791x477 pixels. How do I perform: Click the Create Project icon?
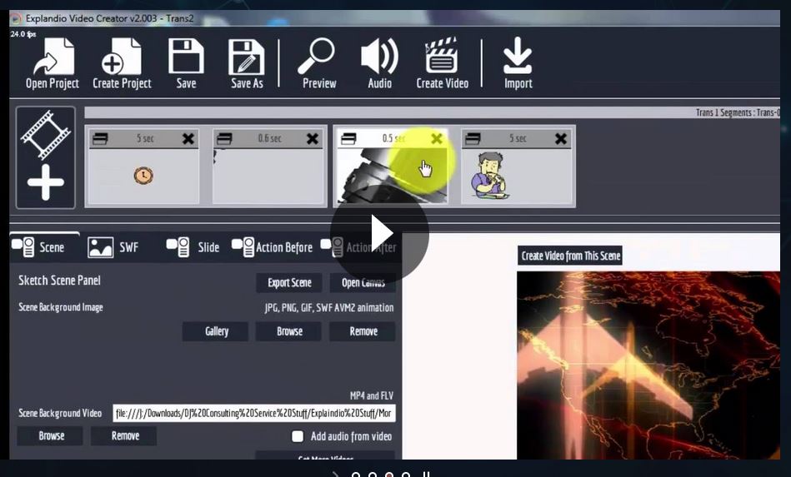pyautogui.click(x=122, y=64)
